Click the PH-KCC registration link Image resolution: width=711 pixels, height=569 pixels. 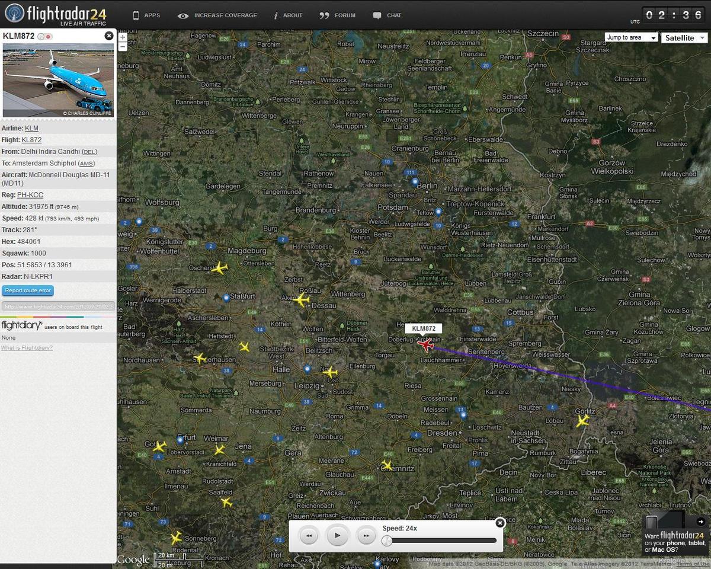[30, 195]
